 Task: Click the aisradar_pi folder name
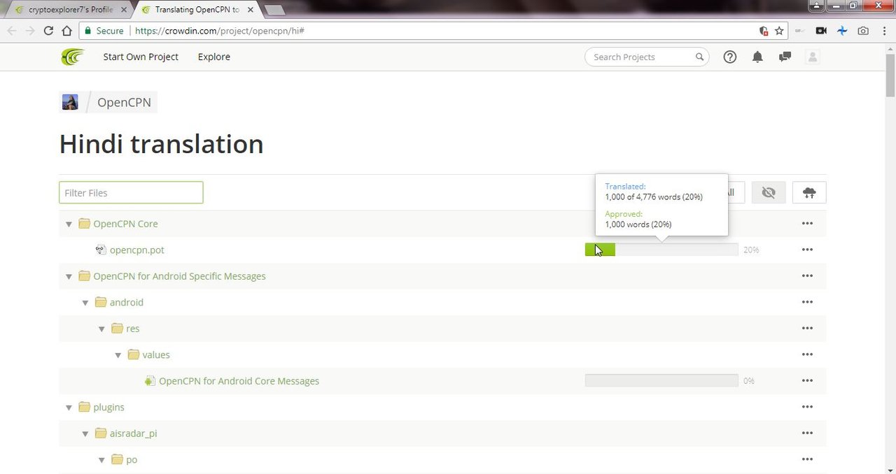click(133, 433)
